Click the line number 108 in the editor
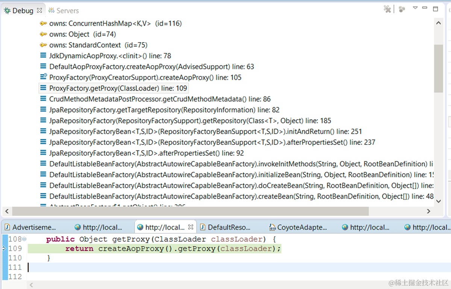Image resolution: width=451 pixels, height=289 pixels. (x=15, y=239)
